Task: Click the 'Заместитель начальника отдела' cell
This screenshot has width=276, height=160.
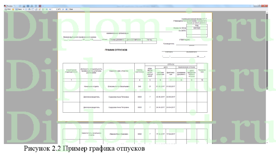Action: (91, 134)
